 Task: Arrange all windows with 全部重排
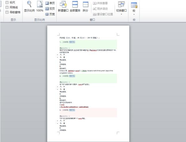click(75, 7)
